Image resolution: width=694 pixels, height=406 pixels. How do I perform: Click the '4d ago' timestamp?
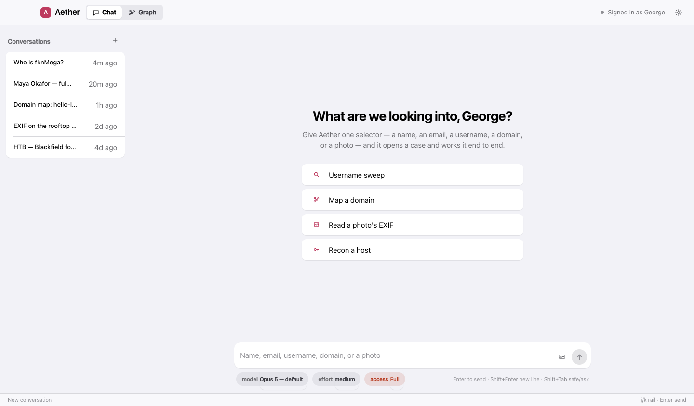point(106,148)
